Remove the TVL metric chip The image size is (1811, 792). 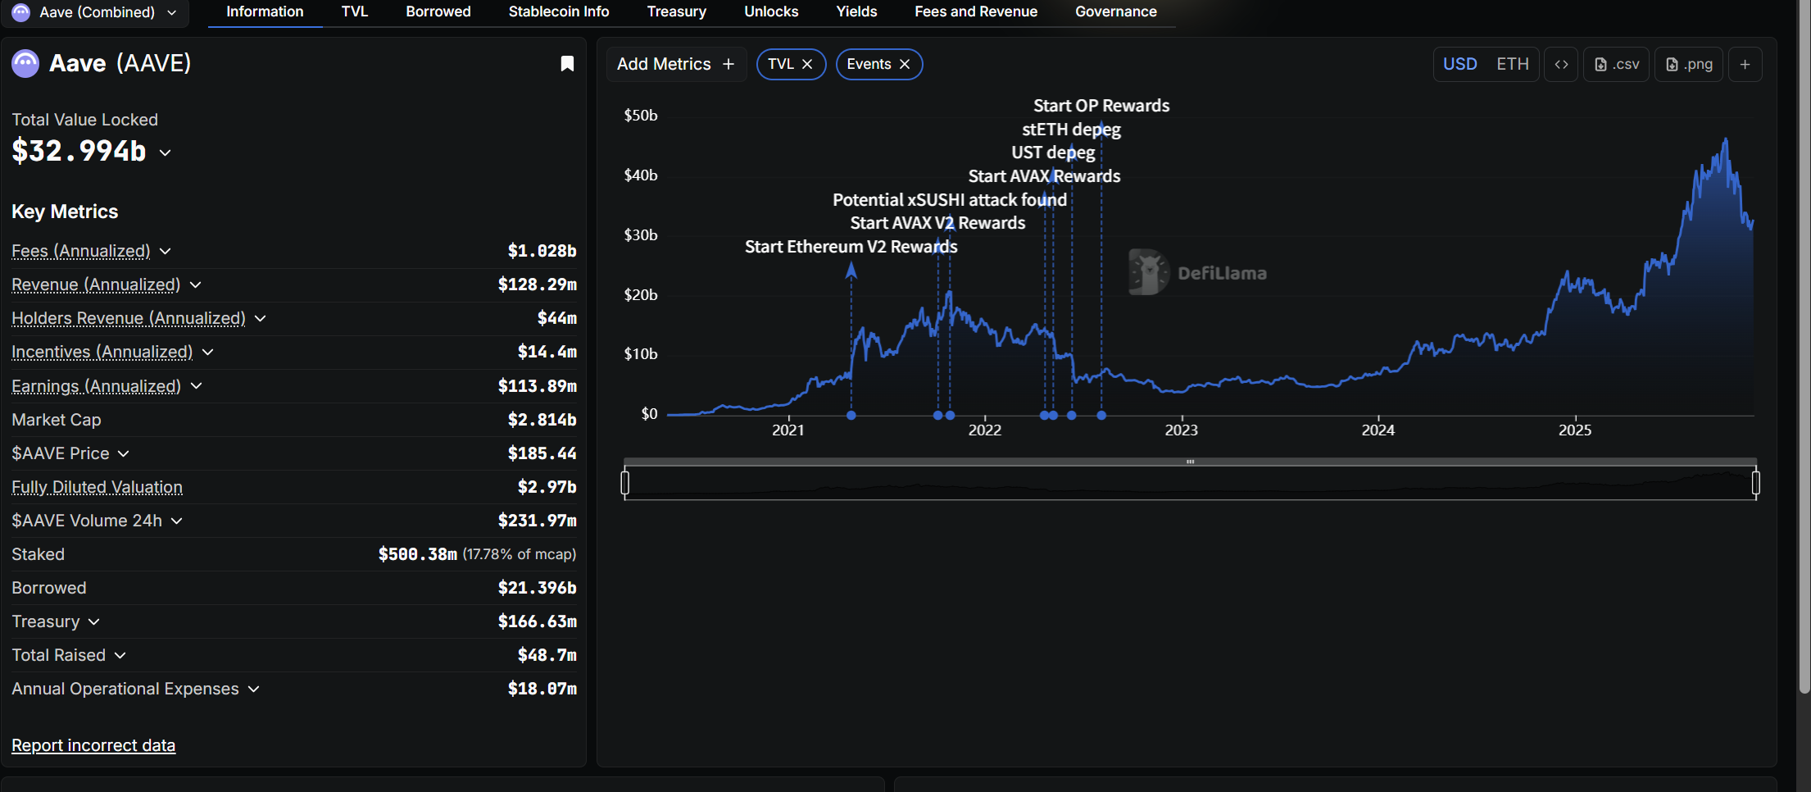(807, 64)
